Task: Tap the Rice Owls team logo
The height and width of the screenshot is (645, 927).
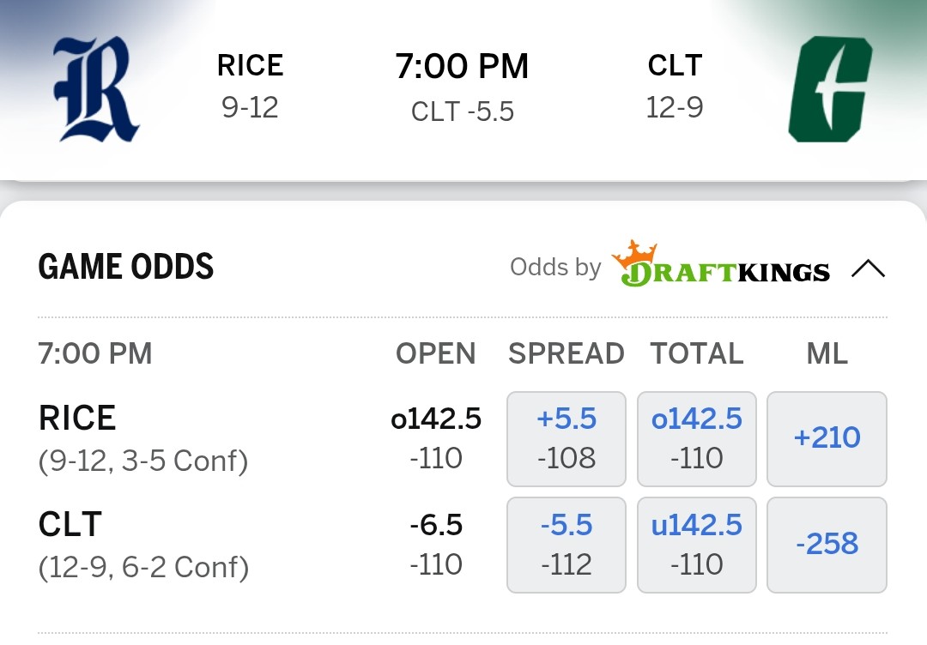Action: (x=96, y=88)
